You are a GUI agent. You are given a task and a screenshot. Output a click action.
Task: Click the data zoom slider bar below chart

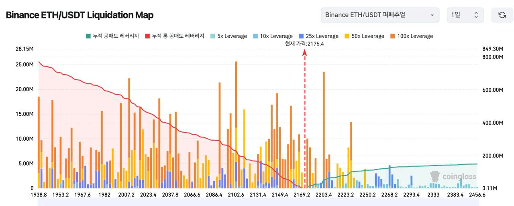click(x=258, y=203)
